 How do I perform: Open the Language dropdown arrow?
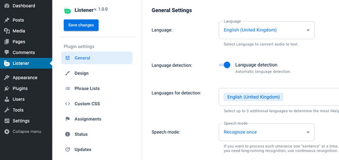308,30
